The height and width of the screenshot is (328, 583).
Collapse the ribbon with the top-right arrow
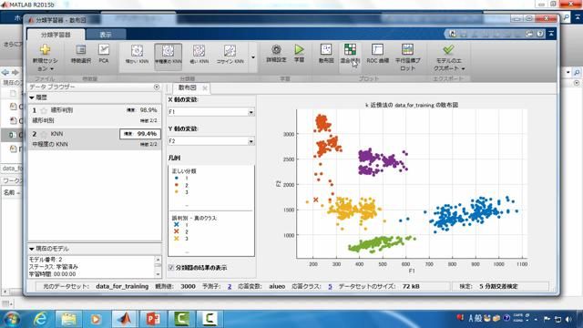point(551,34)
